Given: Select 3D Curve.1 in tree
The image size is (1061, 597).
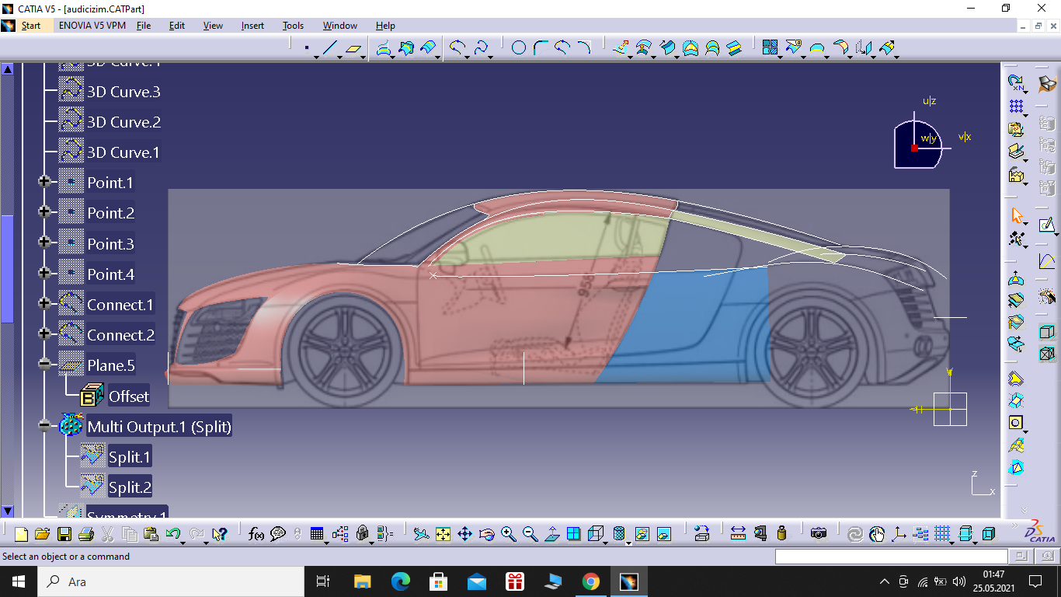Looking at the screenshot, I should (123, 152).
